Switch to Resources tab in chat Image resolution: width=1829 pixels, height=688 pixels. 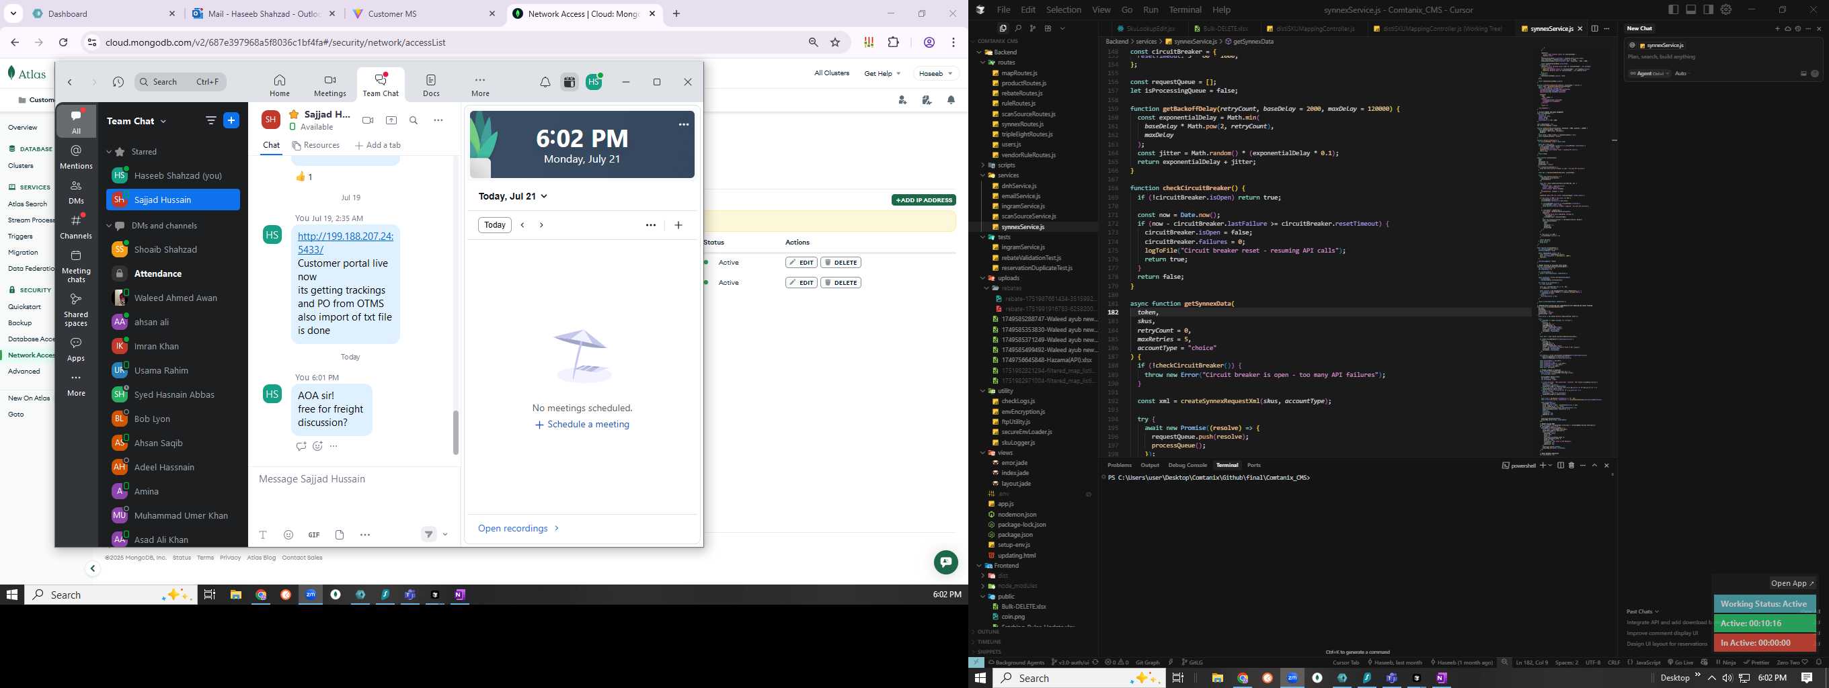tap(315, 145)
